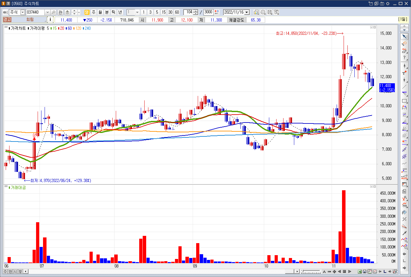Click the erase ALL drawings icon

click(x=404, y=50)
